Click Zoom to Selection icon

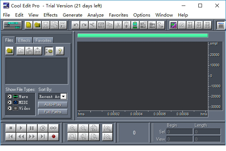[x=73, y=136]
